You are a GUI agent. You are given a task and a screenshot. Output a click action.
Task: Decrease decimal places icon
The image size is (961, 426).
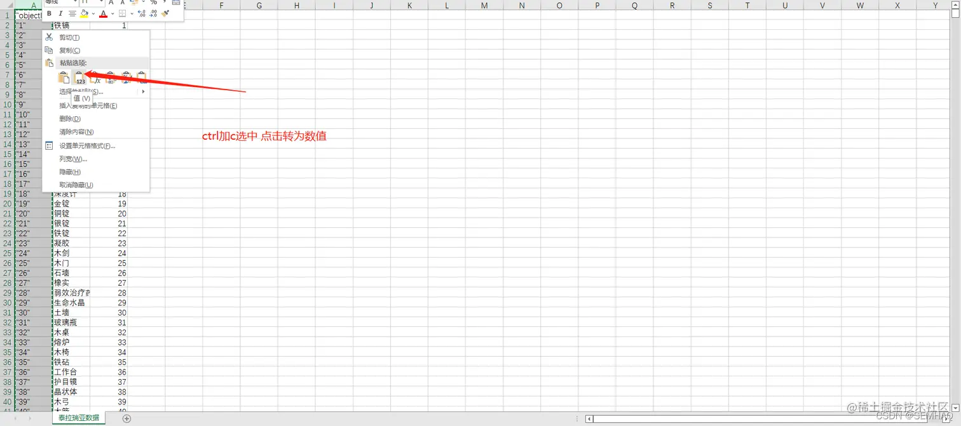click(x=153, y=13)
